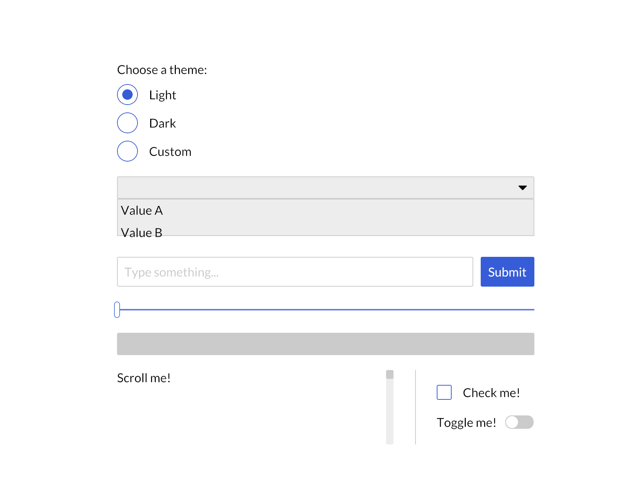Select the Dark theme option

(x=127, y=123)
